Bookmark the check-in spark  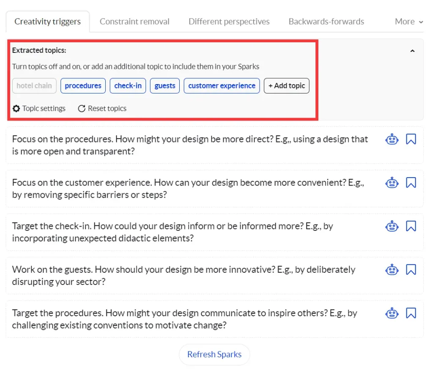click(x=411, y=226)
